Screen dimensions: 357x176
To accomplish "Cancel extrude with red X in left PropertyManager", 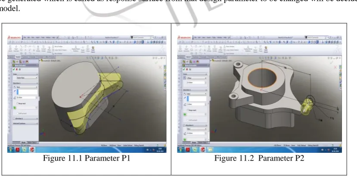I will click(x=17, y=69).
